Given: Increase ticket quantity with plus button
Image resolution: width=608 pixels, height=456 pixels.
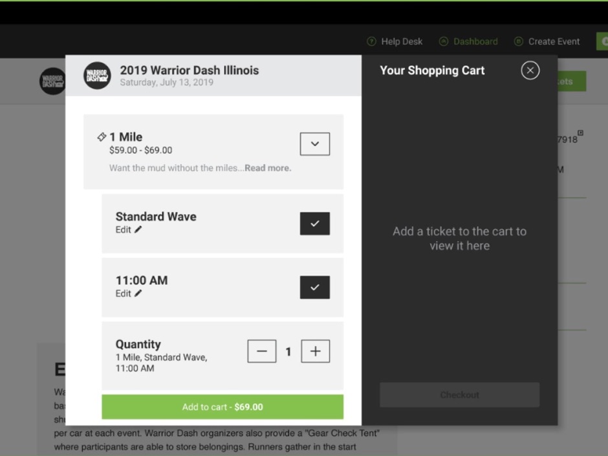Looking at the screenshot, I should [316, 351].
